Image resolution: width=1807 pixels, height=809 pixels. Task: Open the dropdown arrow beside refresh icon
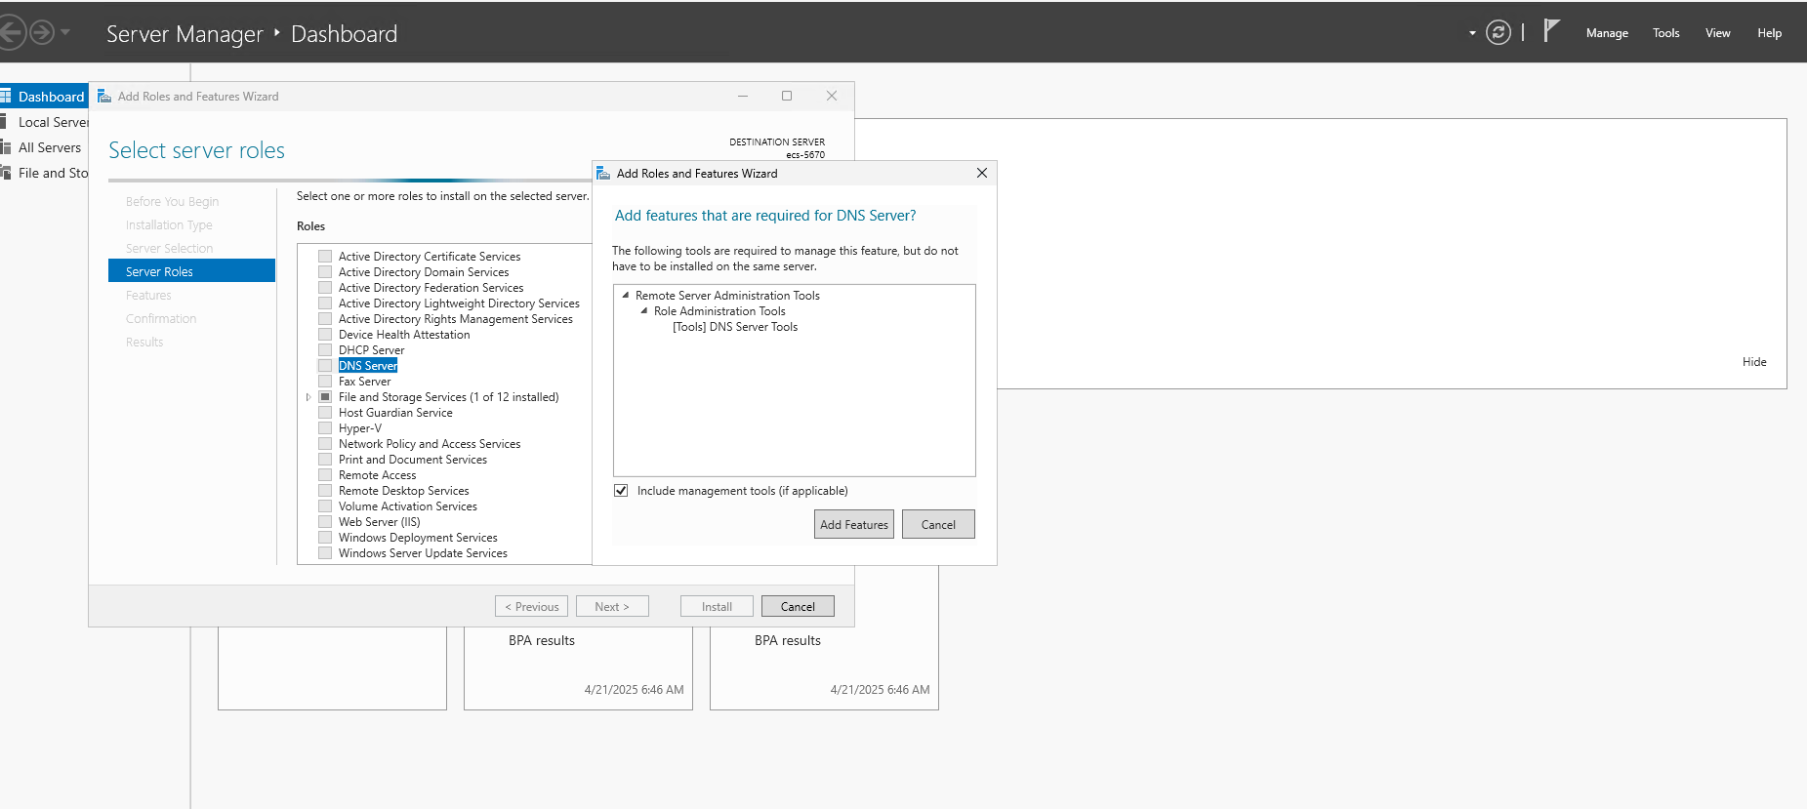point(1472,33)
